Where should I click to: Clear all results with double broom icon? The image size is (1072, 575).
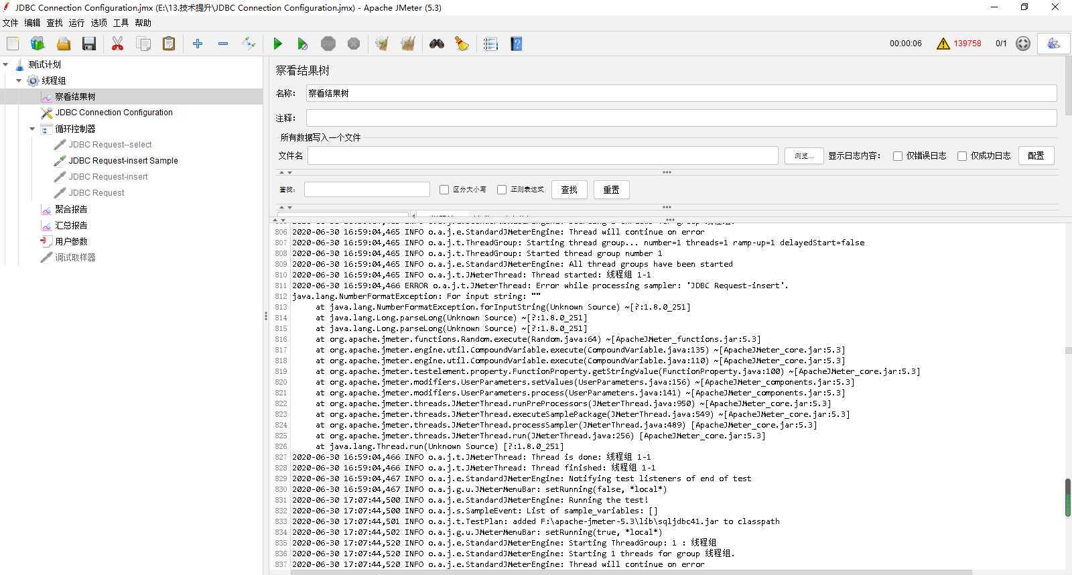point(407,44)
